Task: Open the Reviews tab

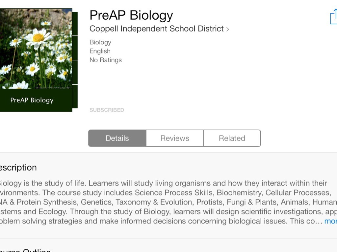Action: click(175, 138)
